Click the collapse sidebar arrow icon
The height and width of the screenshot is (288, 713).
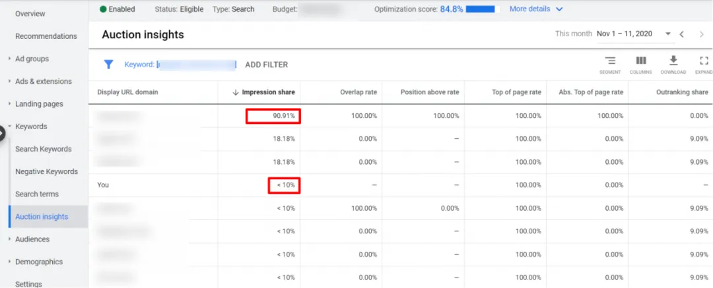click(x=2, y=133)
